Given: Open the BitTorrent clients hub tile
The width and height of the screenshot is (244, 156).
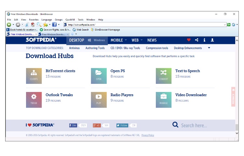Looking at the screenshot, I should tap(34, 76).
